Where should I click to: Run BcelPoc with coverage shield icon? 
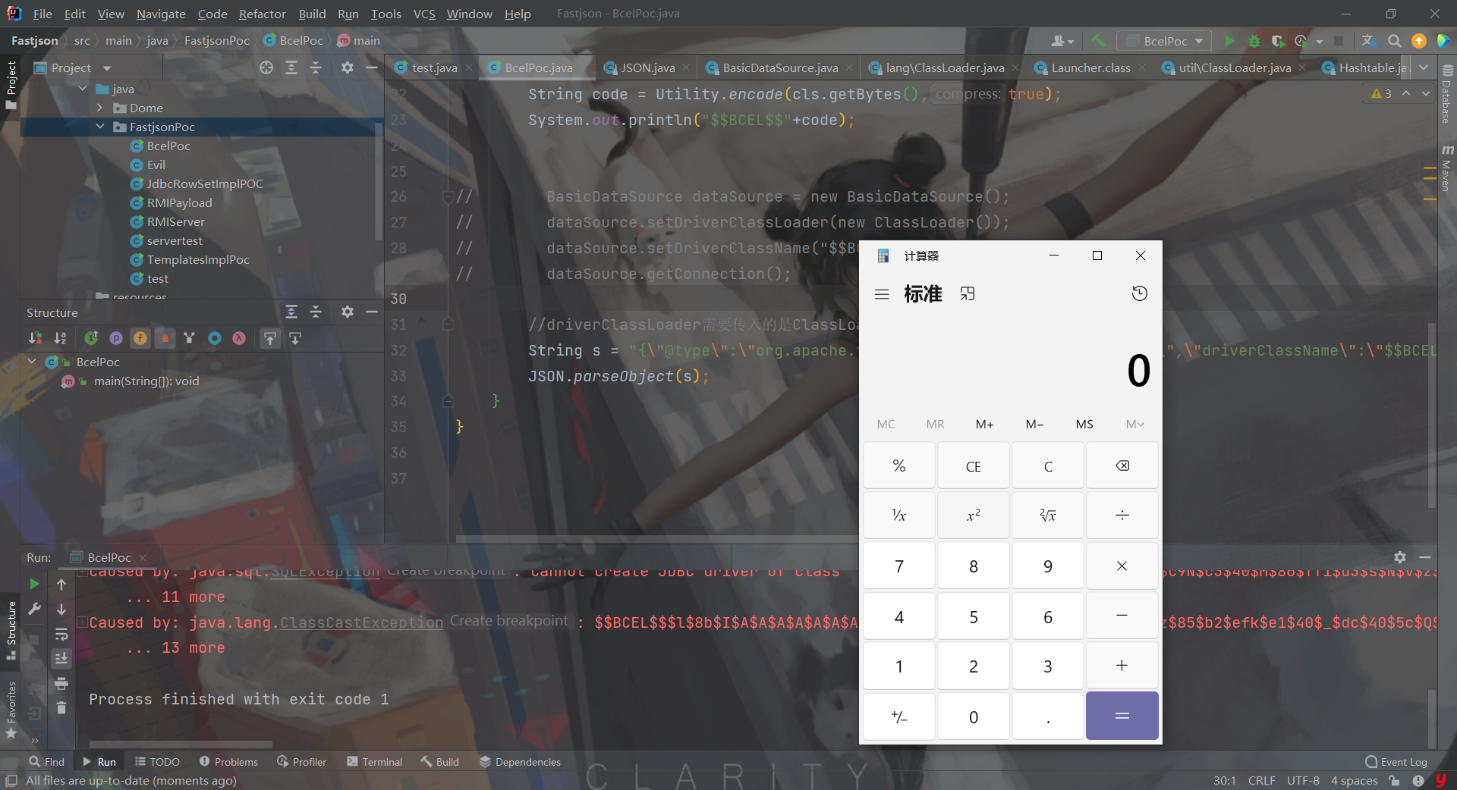click(1278, 41)
